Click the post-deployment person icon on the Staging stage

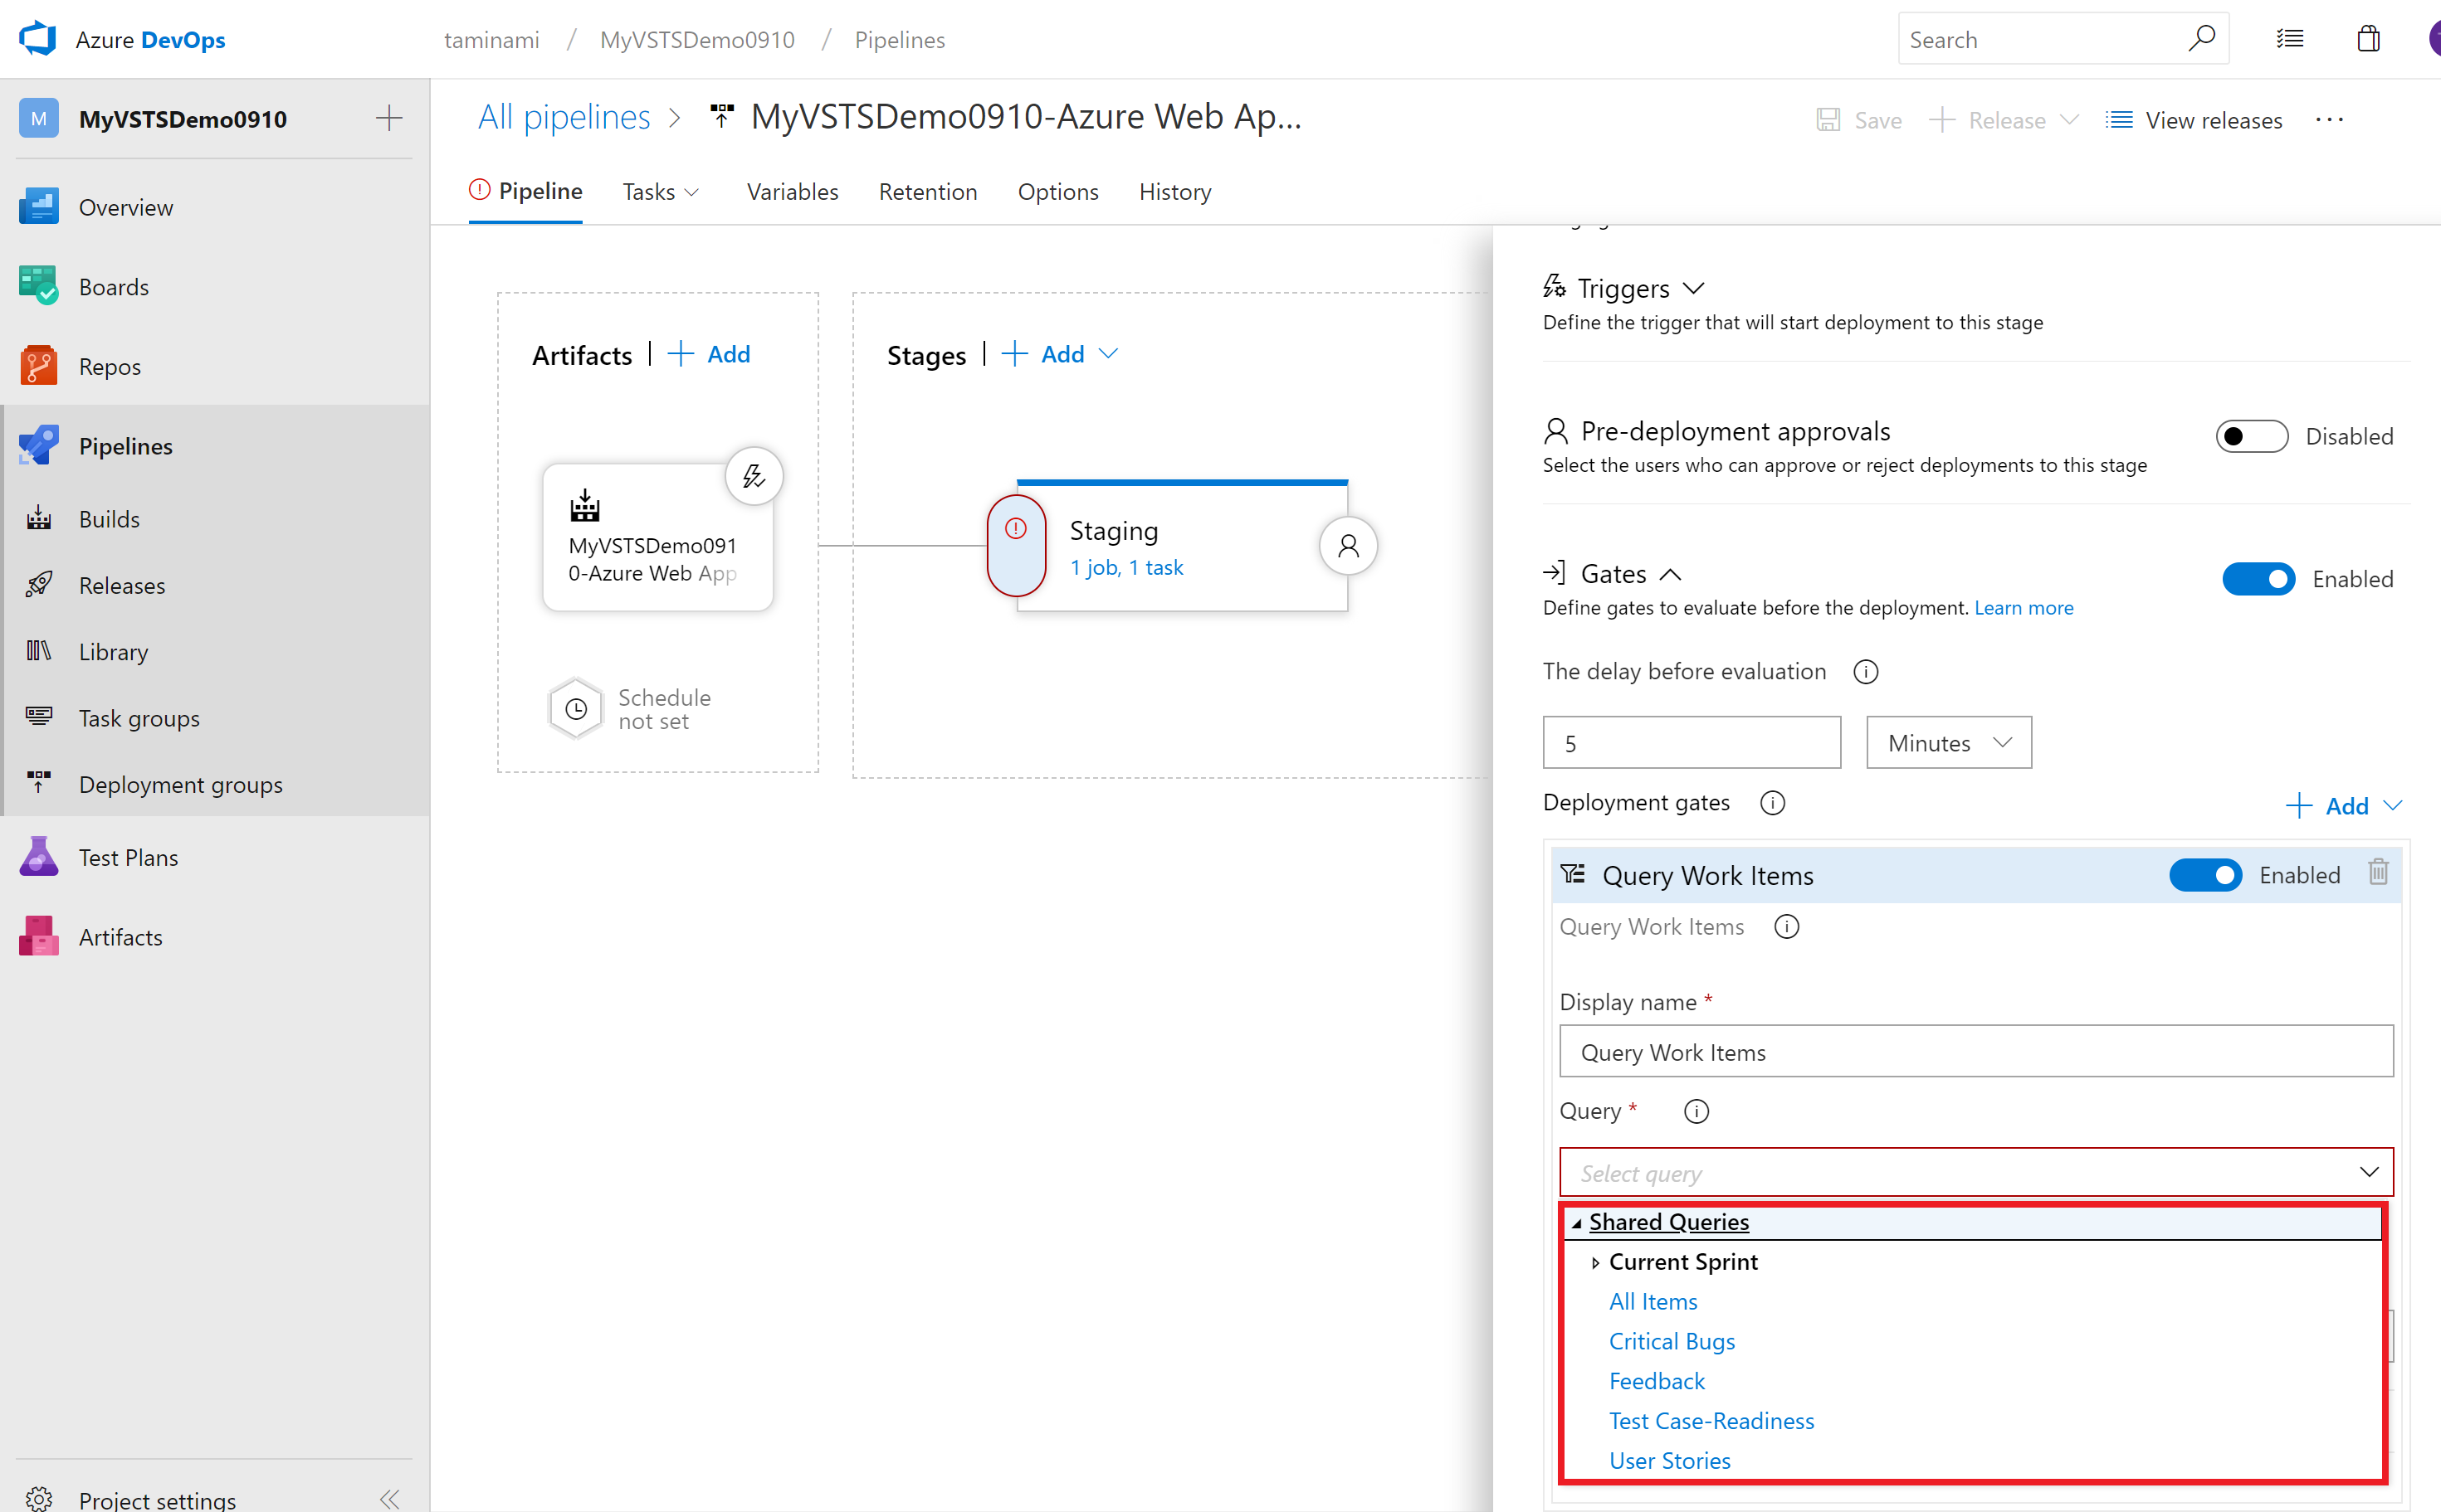(x=1348, y=546)
